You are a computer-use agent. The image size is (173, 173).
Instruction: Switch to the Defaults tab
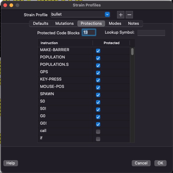point(41,24)
